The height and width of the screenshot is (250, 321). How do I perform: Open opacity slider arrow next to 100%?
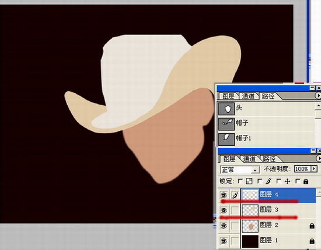314,169
